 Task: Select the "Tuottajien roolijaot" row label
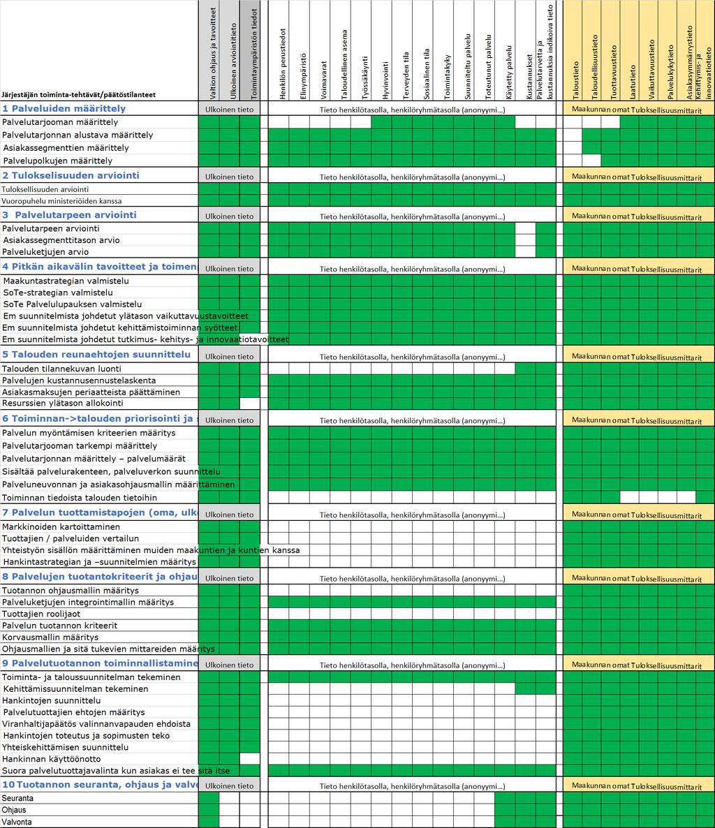(x=41, y=614)
